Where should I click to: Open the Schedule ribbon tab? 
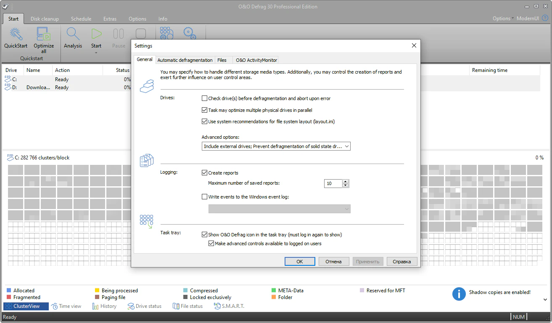[81, 19]
